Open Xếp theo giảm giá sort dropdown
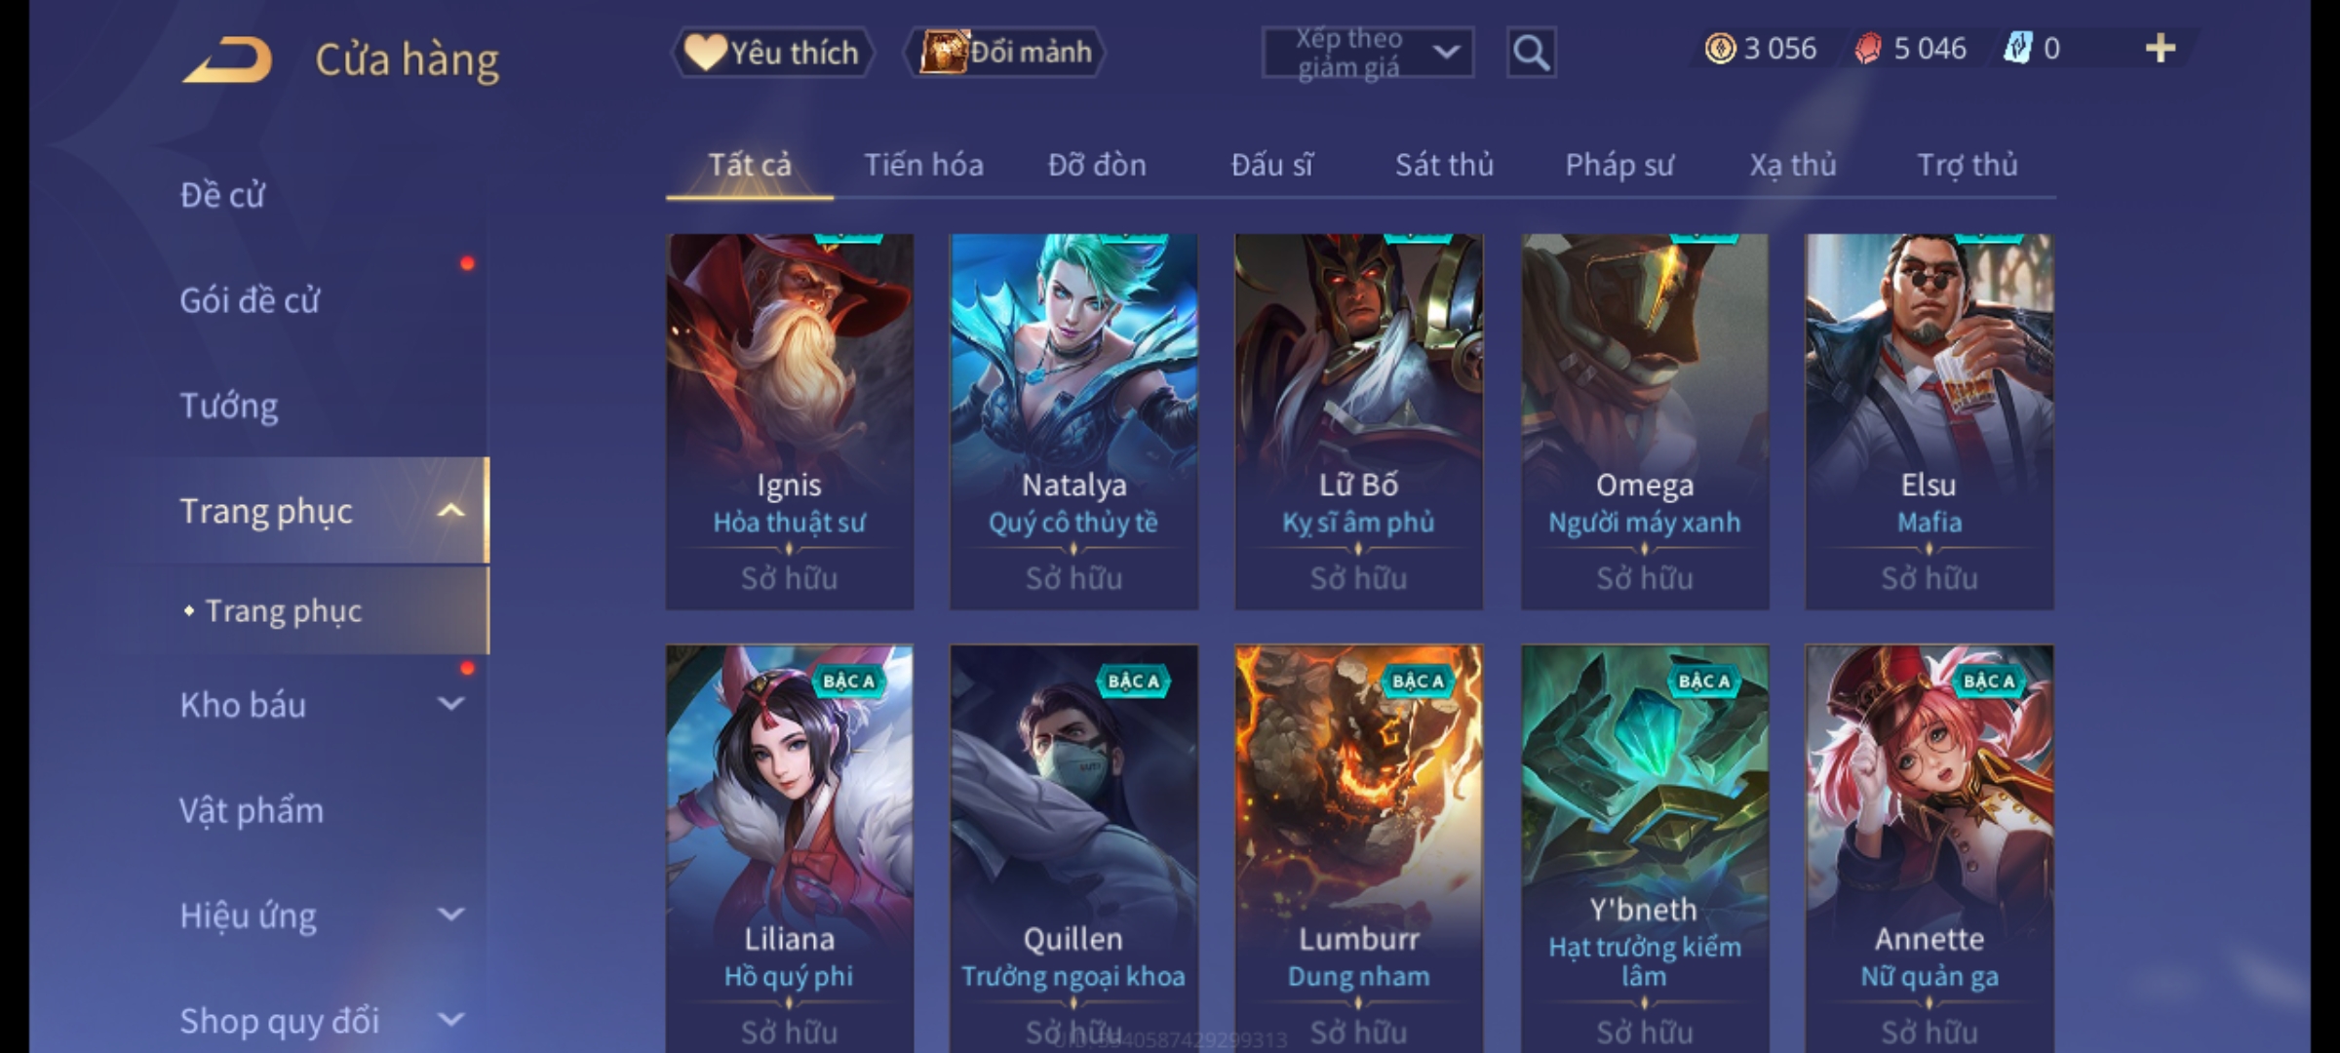 [x=1367, y=52]
